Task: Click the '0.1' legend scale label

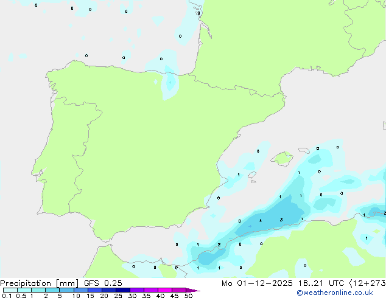Action: tap(7, 296)
